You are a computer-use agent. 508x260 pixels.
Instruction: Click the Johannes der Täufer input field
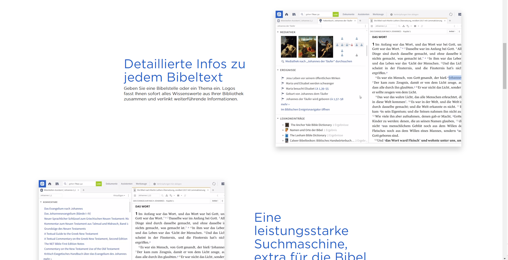pyautogui.click(x=299, y=26)
